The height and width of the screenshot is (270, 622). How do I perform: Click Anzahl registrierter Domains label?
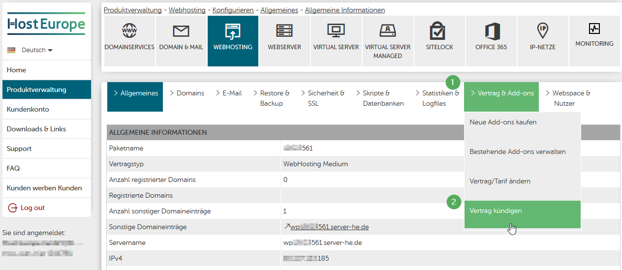click(152, 180)
